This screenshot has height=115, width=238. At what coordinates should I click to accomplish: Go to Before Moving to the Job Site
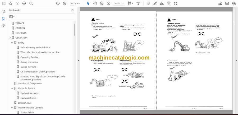[x=35, y=48]
